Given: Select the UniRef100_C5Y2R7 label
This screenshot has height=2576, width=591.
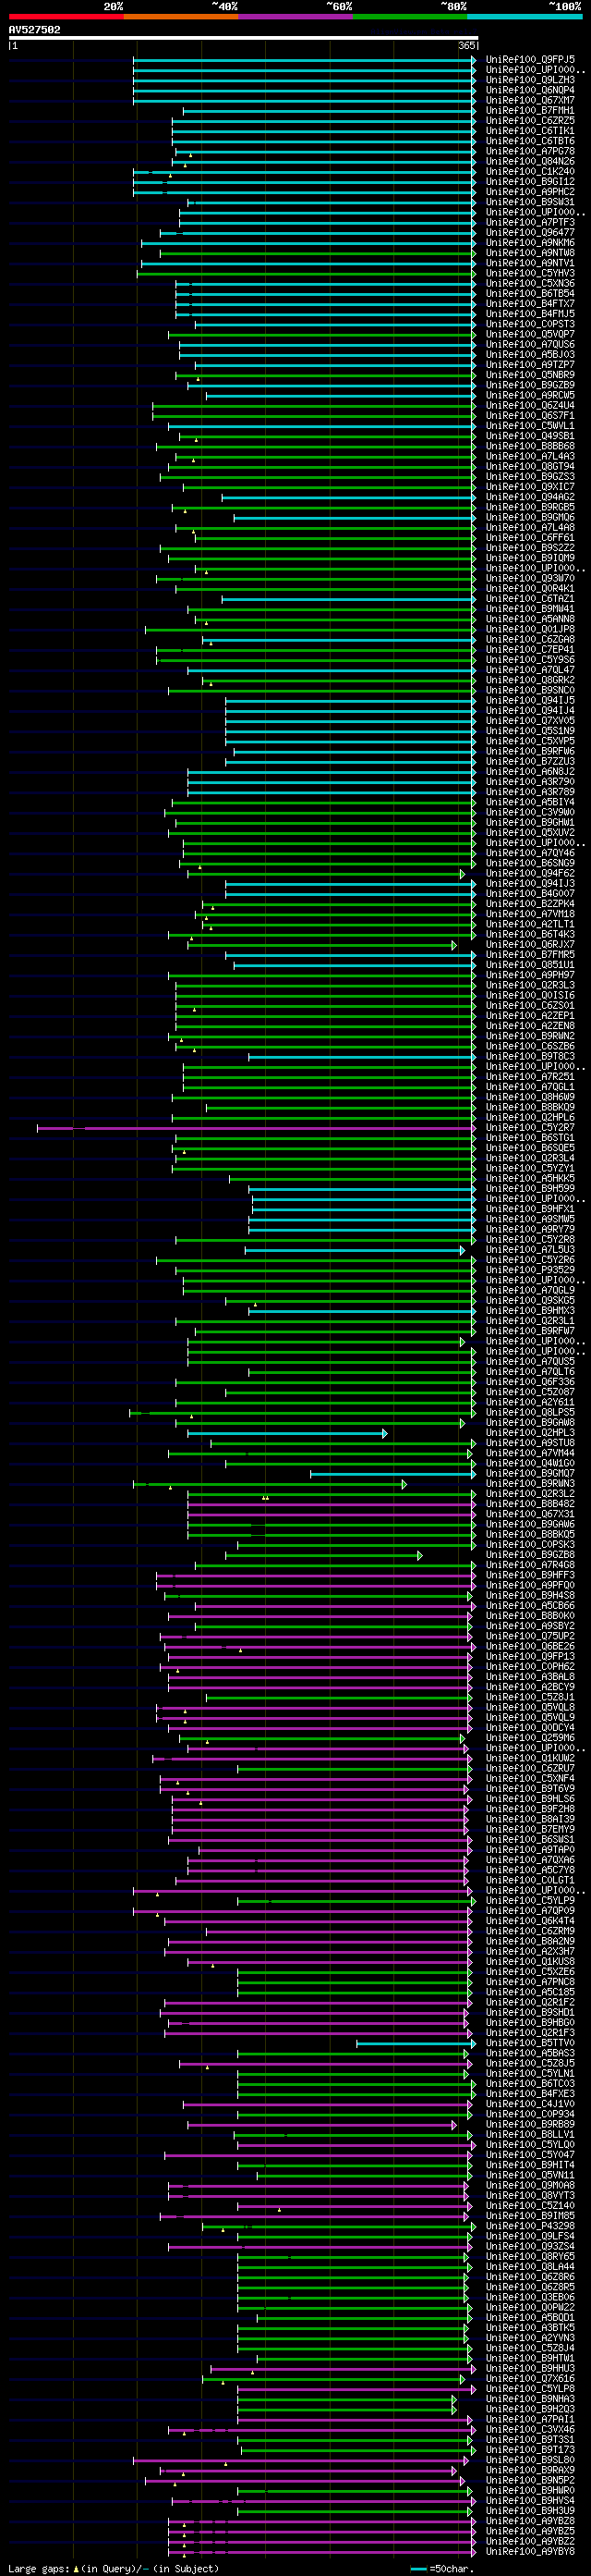Looking at the screenshot, I should coord(530,1127).
